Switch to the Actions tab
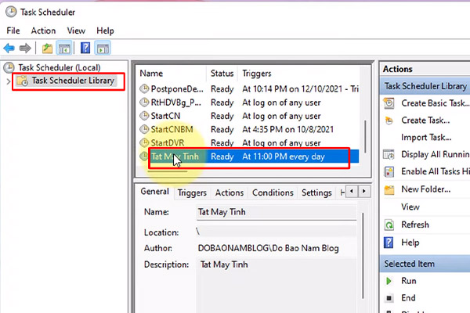Image resolution: width=470 pixels, height=313 pixels. (230, 192)
